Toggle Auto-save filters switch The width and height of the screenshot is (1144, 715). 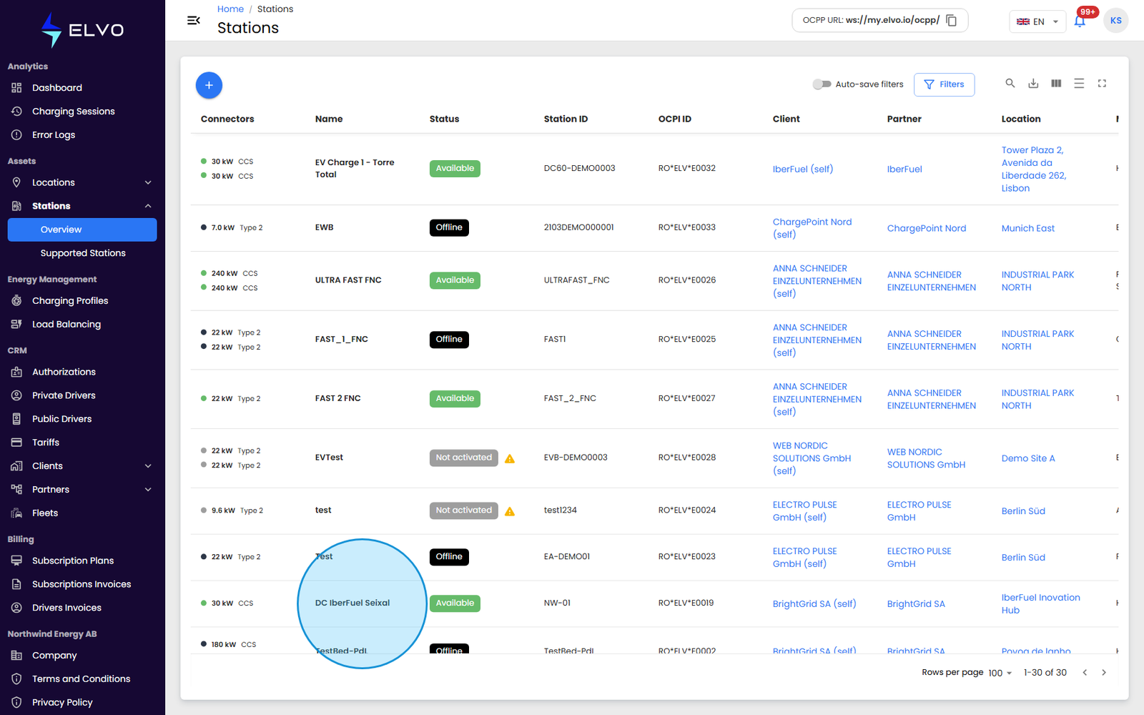pos(822,84)
